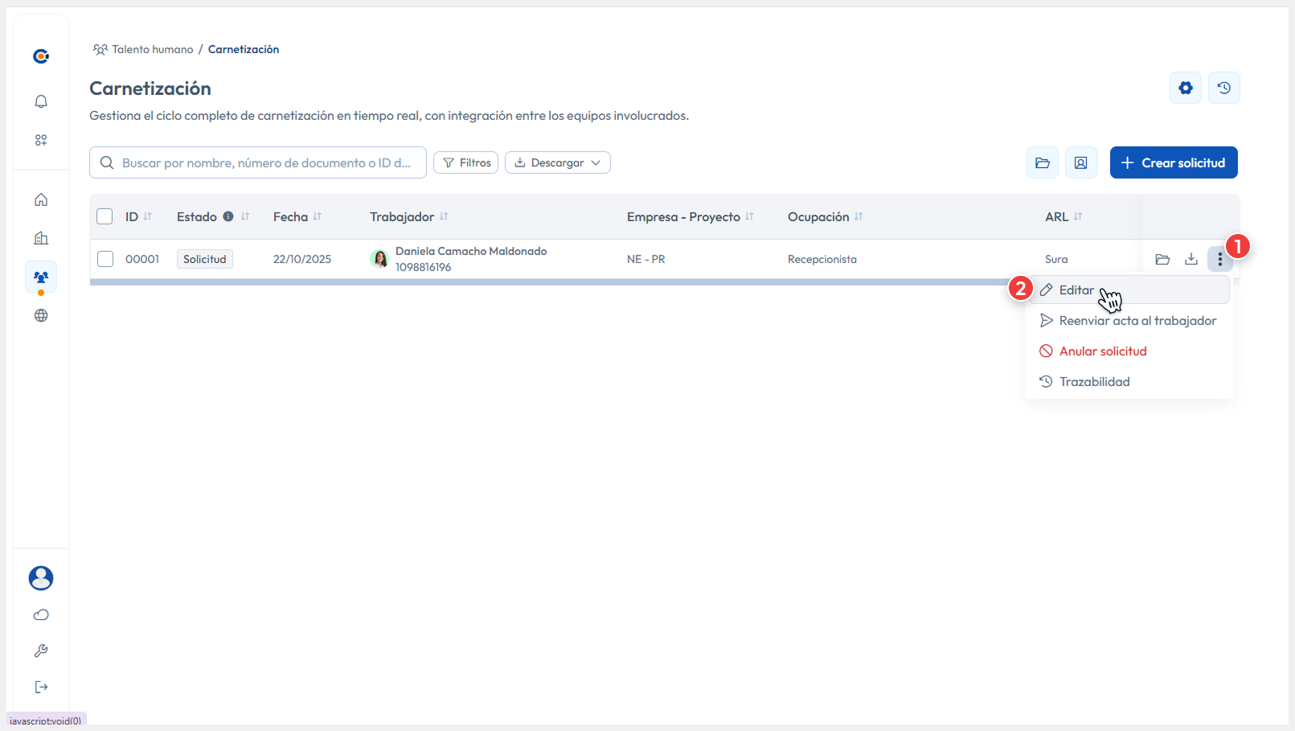Viewport: 1295px width, 731px height.
Task: Open settings via the gear icon
Action: (1185, 88)
